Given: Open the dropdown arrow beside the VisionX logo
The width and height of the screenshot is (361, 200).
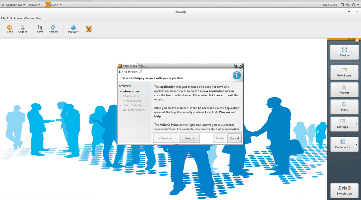Looking at the screenshot, I should click(x=98, y=29).
